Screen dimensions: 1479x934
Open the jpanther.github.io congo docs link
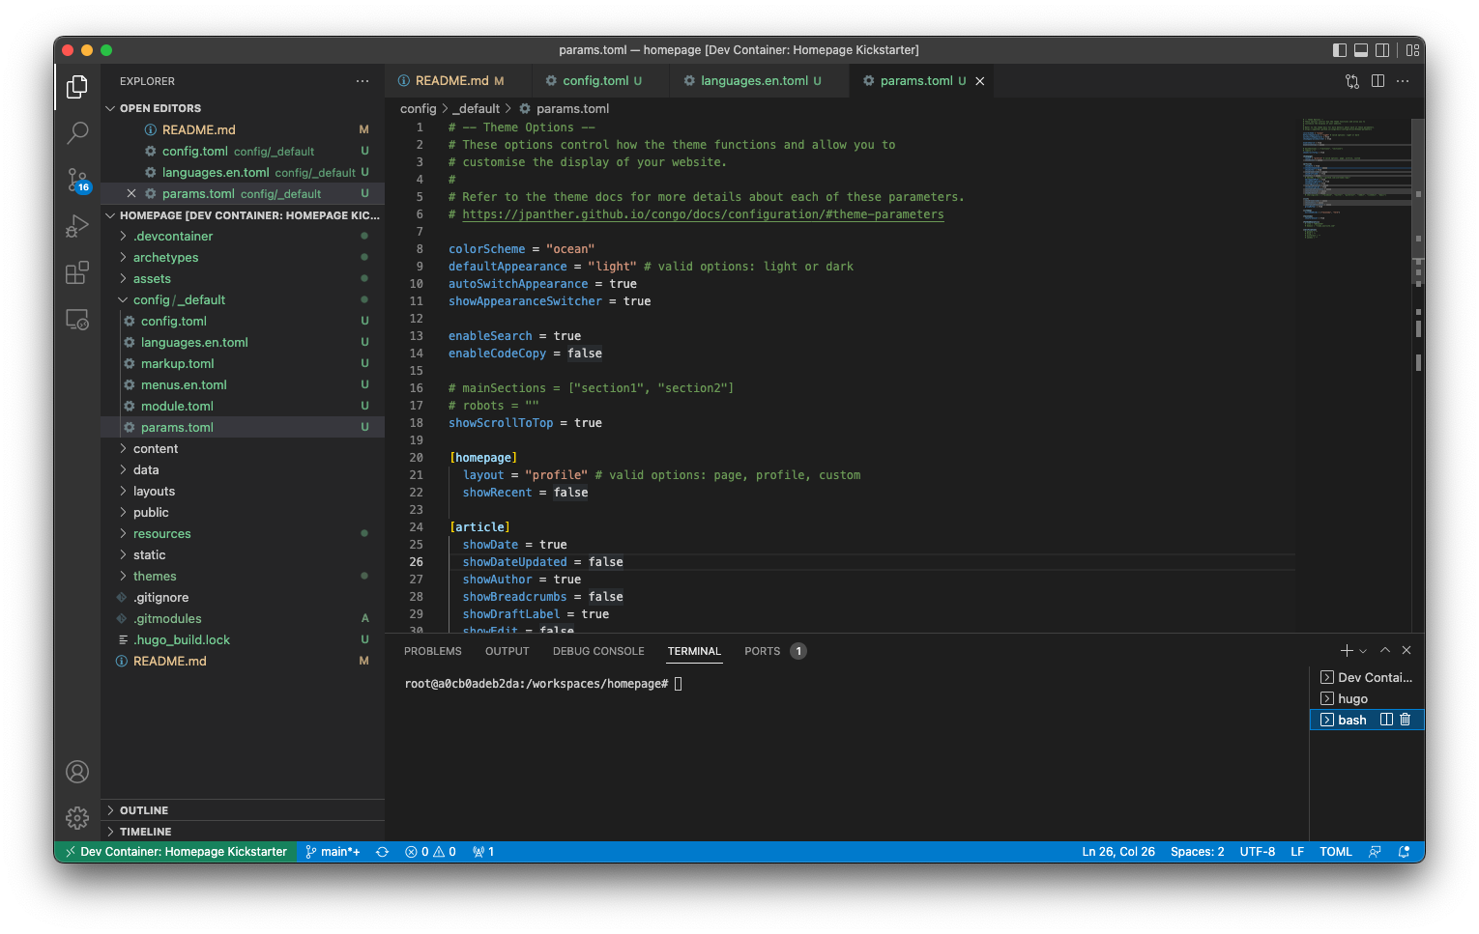[x=703, y=214]
